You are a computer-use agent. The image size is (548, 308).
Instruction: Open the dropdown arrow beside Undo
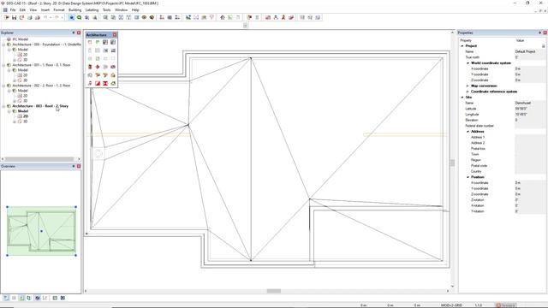pos(51,17)
